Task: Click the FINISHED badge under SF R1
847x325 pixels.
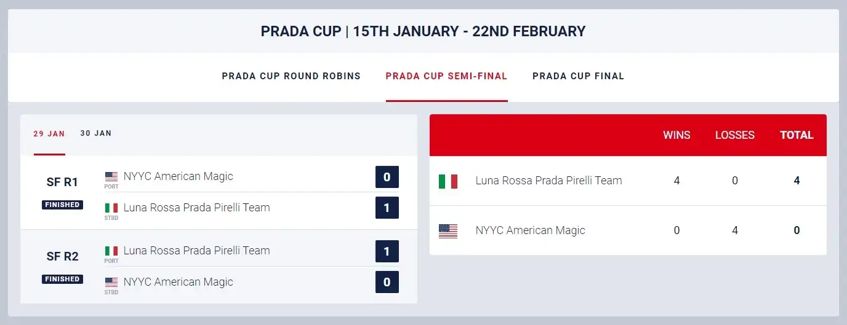Action: (62, 205)
